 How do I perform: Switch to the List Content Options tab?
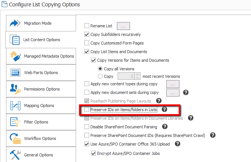[x=41, y=40]
